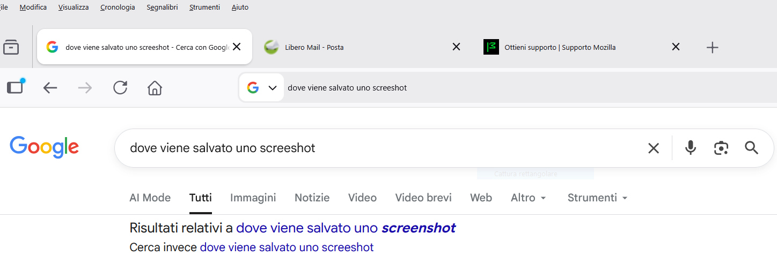777x271 pixels.
Task: Click the Firefox View icon
Action: [11, 47]
